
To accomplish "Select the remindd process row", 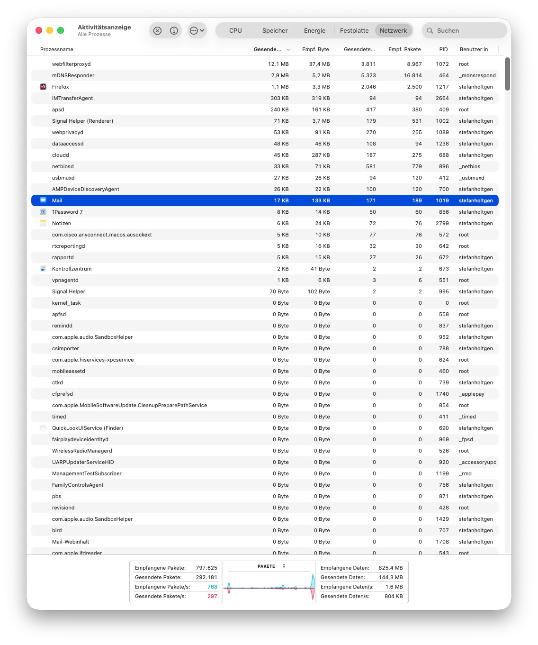I will click(265, 326).
